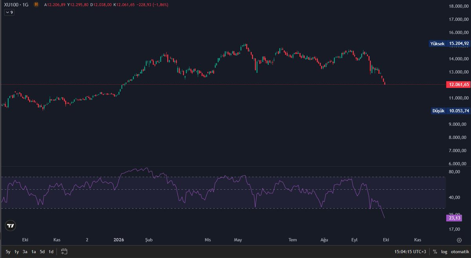Image resolution: width=471 pixels, height=258 pixels.
Task: Click the 17,00 RSI axis label
Action: tap(455, 229)
